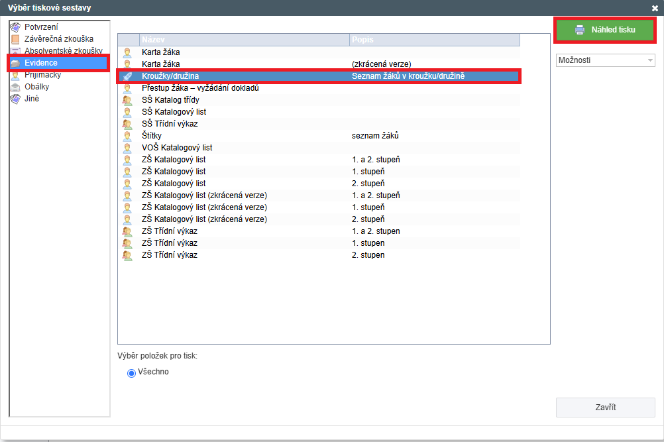The height and width of the screenshot is (442, 664).
Task: Choose Absolventské zkoušky category
Action: click(x=63, y=51)
